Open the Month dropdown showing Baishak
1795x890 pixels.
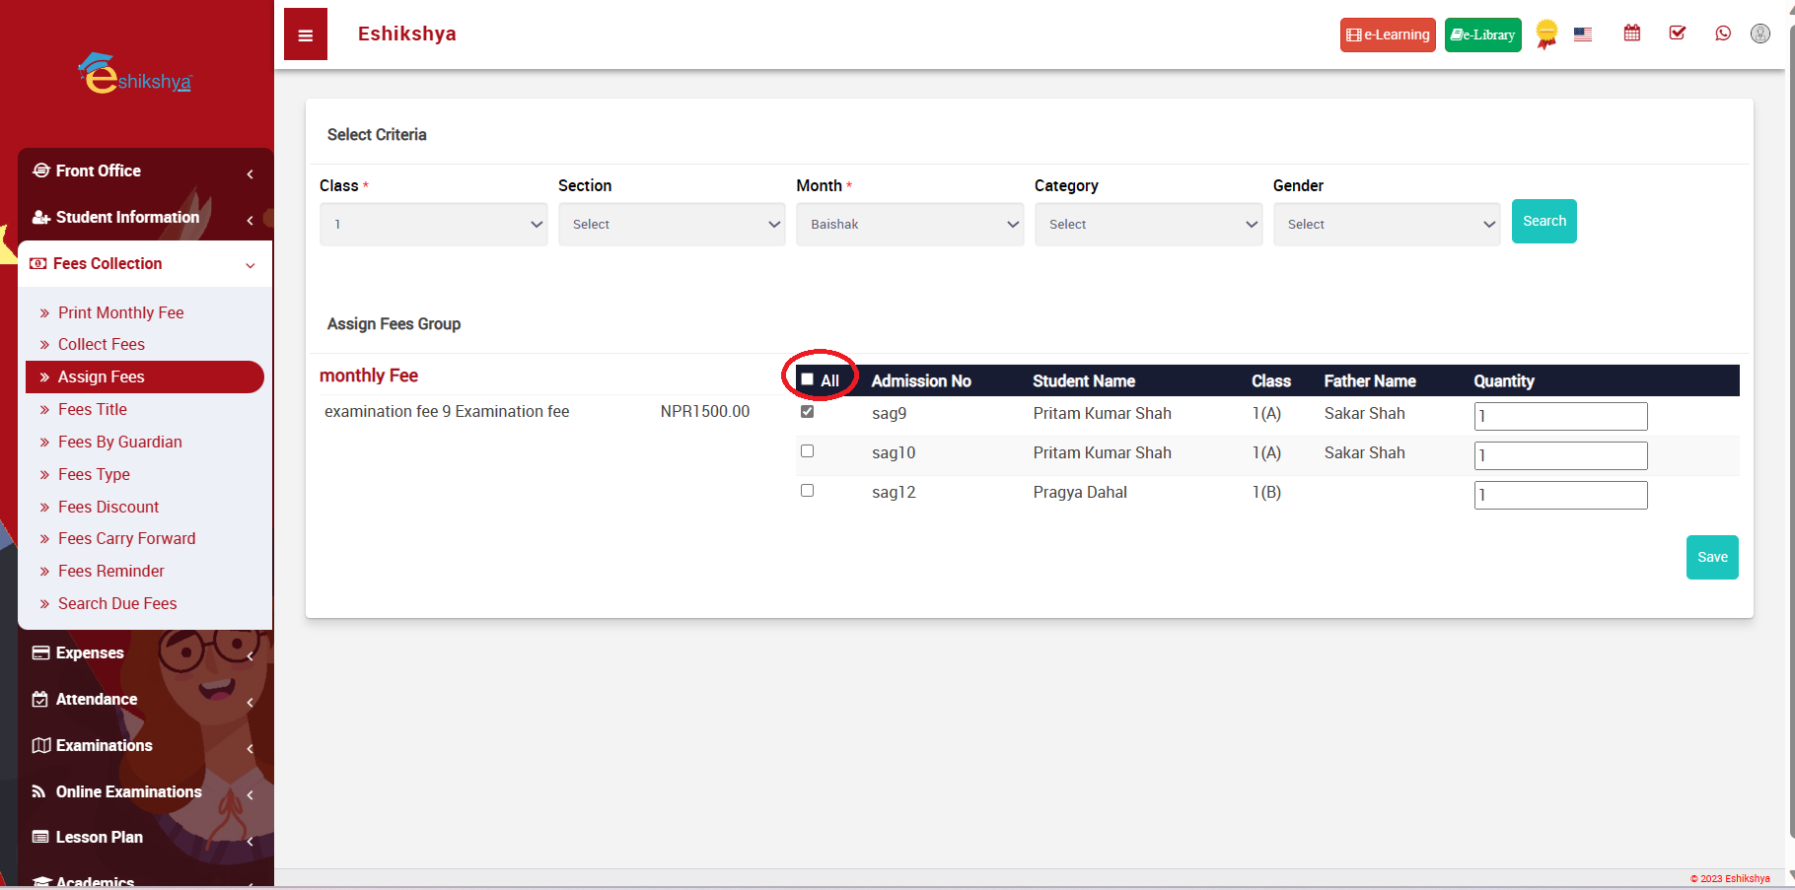coord(909,225)
